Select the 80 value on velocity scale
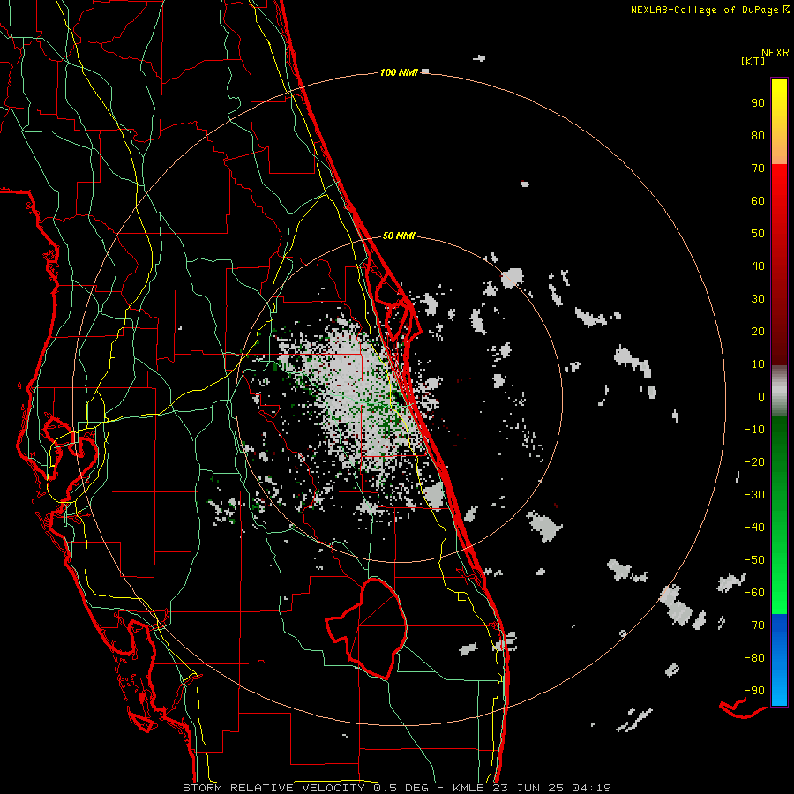794x794 pixels. [x=758, y=136]
